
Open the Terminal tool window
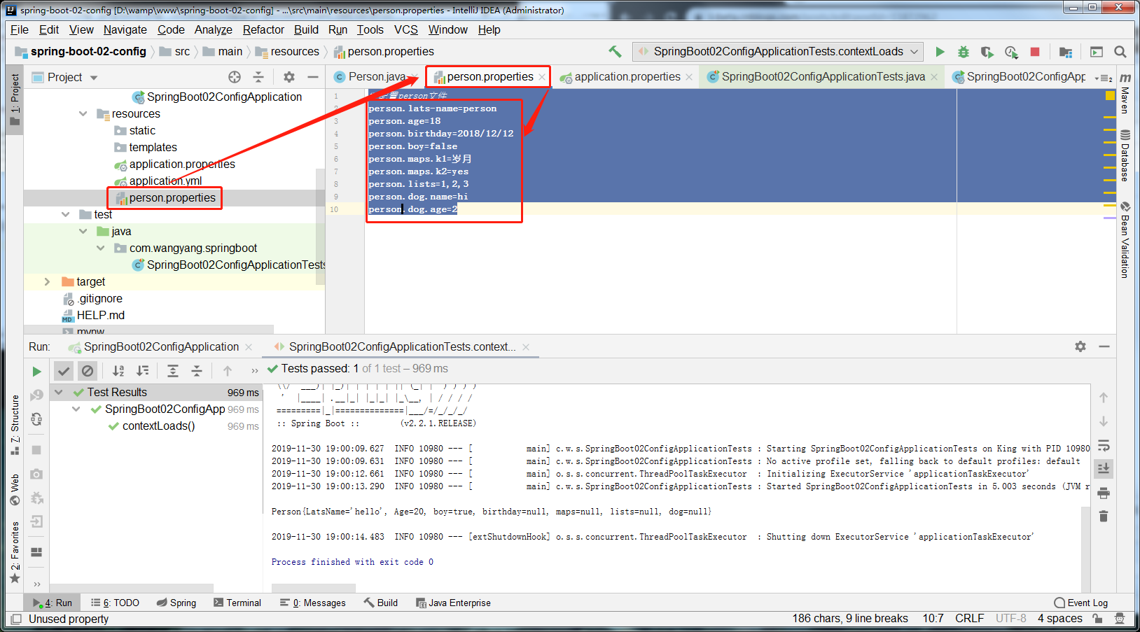click(237, 603)
